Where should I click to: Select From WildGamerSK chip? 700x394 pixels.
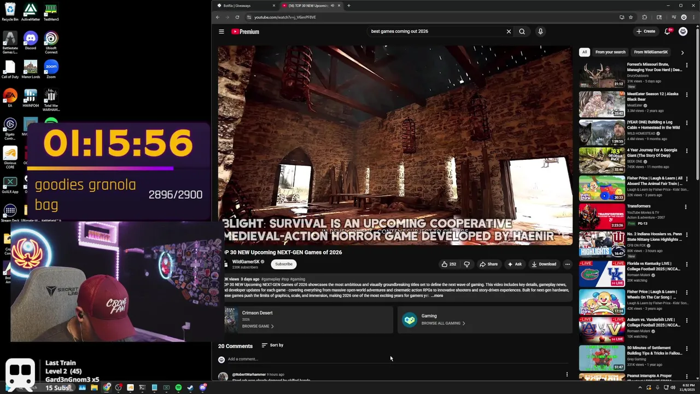[x=651, y=52]
